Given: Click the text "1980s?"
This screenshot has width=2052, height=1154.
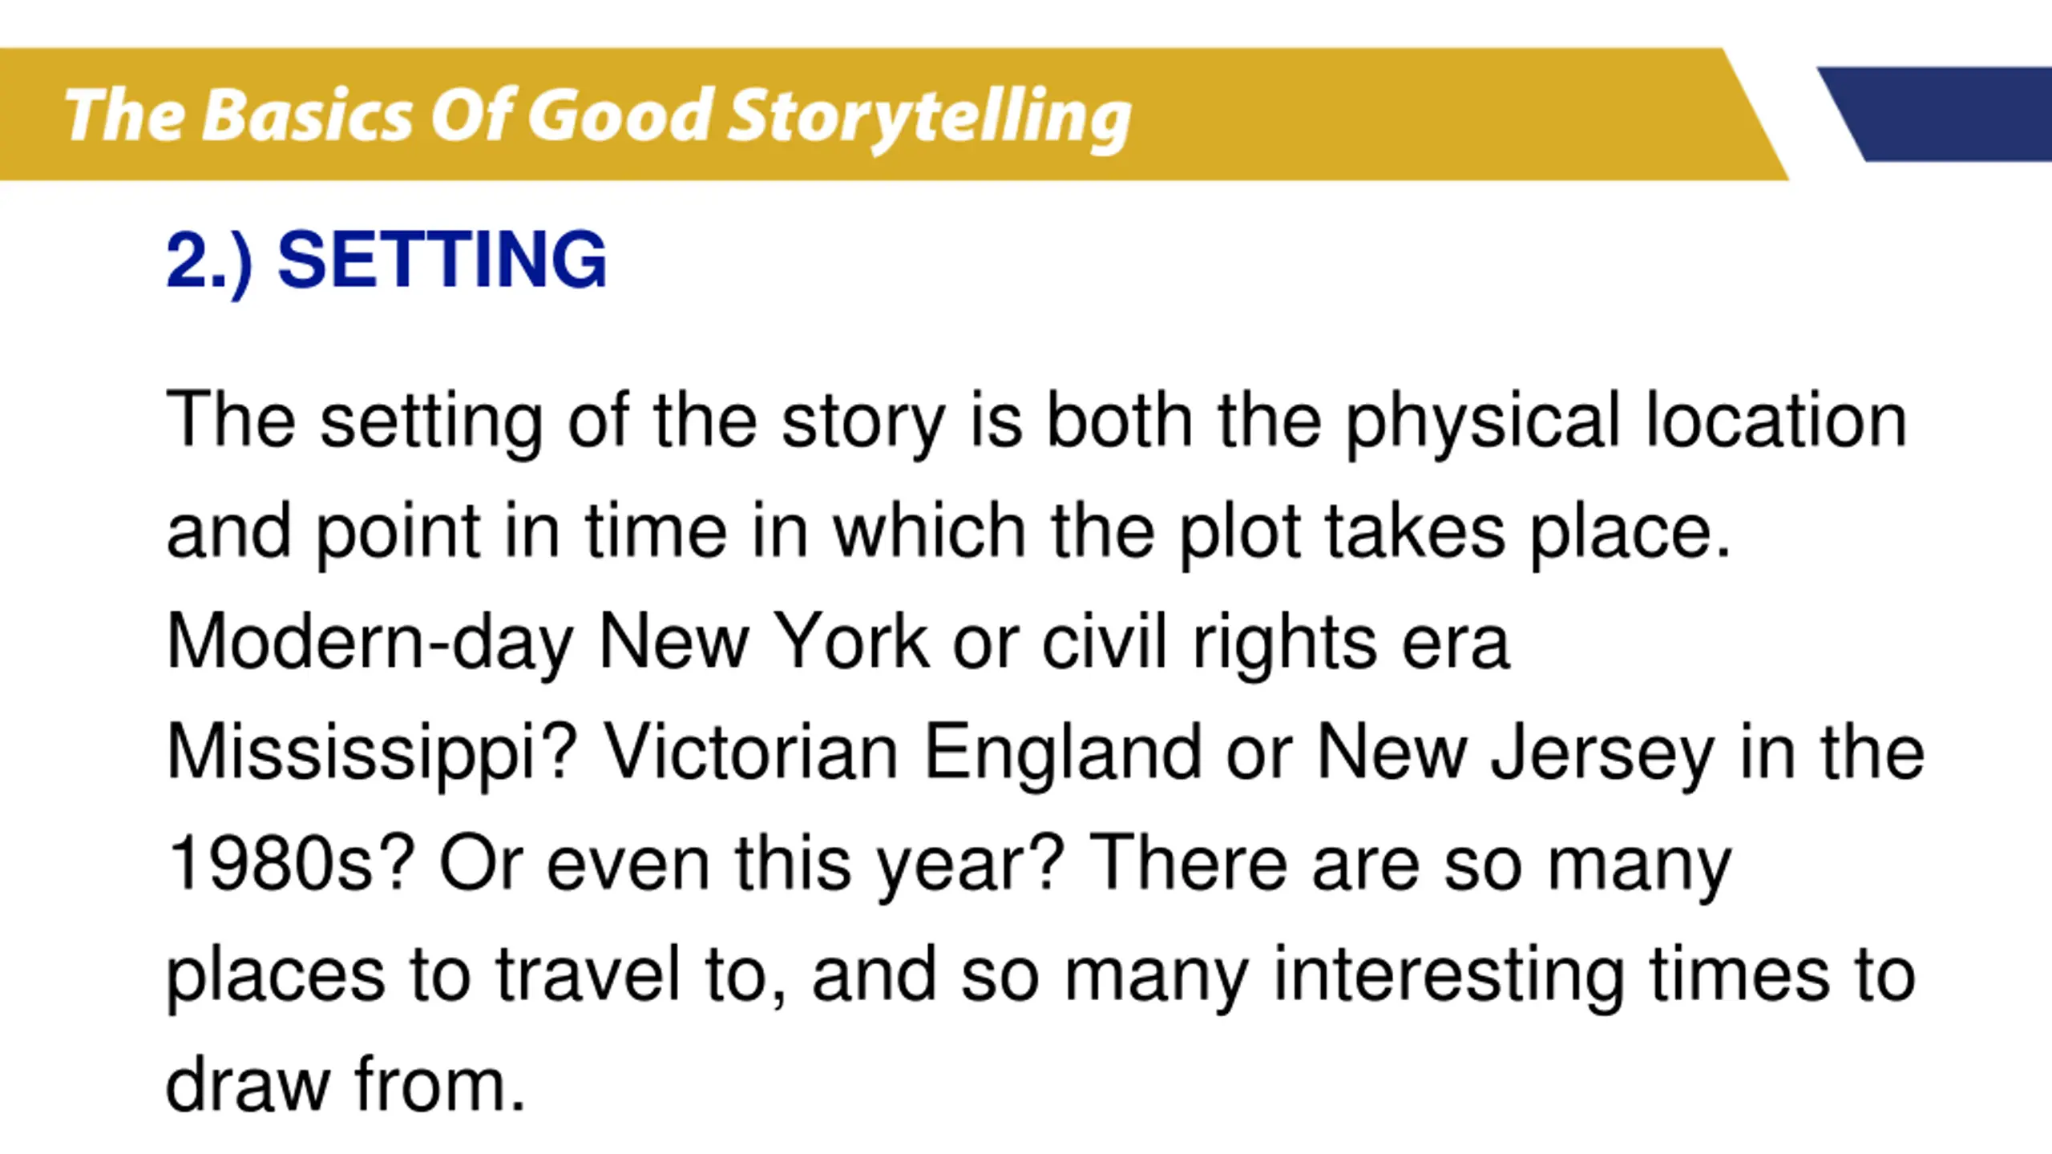Looking at the screenshot, I should click(x=291, y=864).
